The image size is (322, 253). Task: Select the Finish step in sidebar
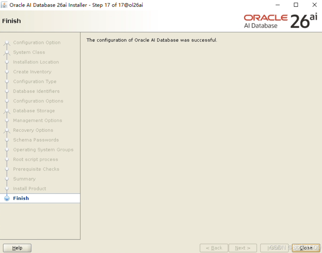tap(40, 198)
